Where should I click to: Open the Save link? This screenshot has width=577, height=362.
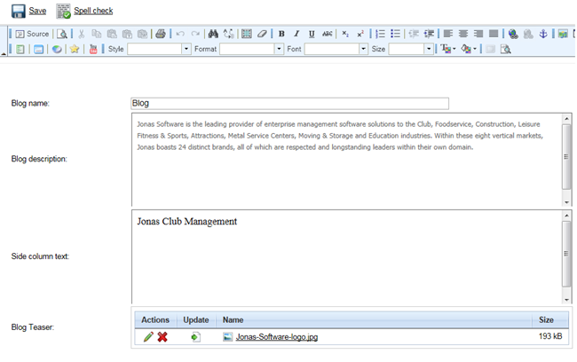click(x=37, y=11)
